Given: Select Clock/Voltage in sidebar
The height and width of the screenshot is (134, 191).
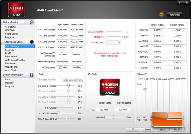Looking at the screenshot, I should [19, 46].
